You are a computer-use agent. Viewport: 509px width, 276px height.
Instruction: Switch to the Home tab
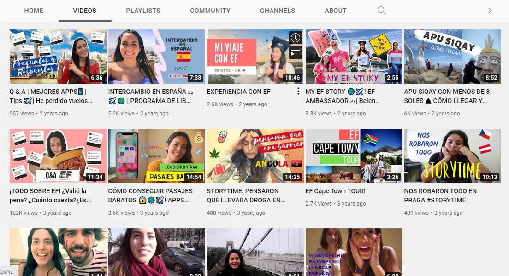tap(34, 11)
